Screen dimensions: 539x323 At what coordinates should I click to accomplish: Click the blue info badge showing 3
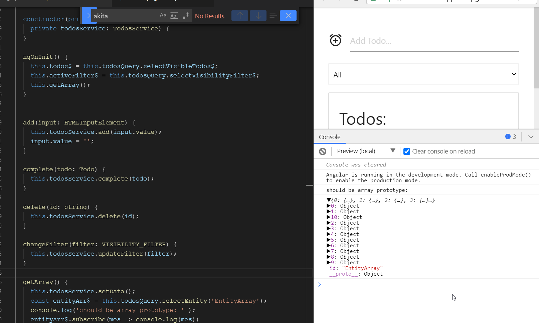(x=508, y=136)
